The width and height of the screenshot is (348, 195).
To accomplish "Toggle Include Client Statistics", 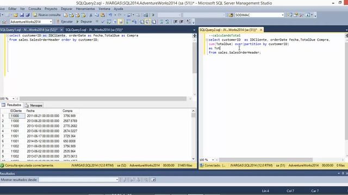I will pyautogui.click(x=134, y=22).
